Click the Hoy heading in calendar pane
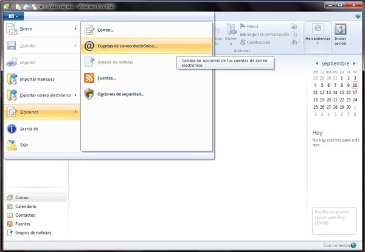 pyautogui.click(x=318, y=133)
